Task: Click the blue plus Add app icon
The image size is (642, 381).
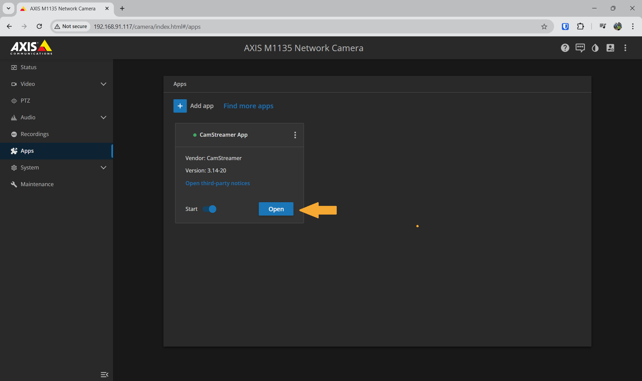Action: tap(180, 106)
